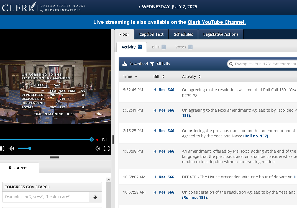The width and height of the screenshot is (297, 208).
Task: Open the Legislative Actions tab
Action: (221, 34)
